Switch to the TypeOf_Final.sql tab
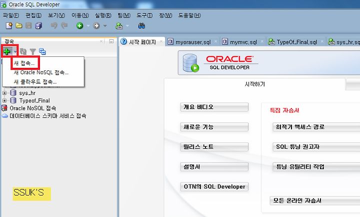 click(x=296, y=42)
